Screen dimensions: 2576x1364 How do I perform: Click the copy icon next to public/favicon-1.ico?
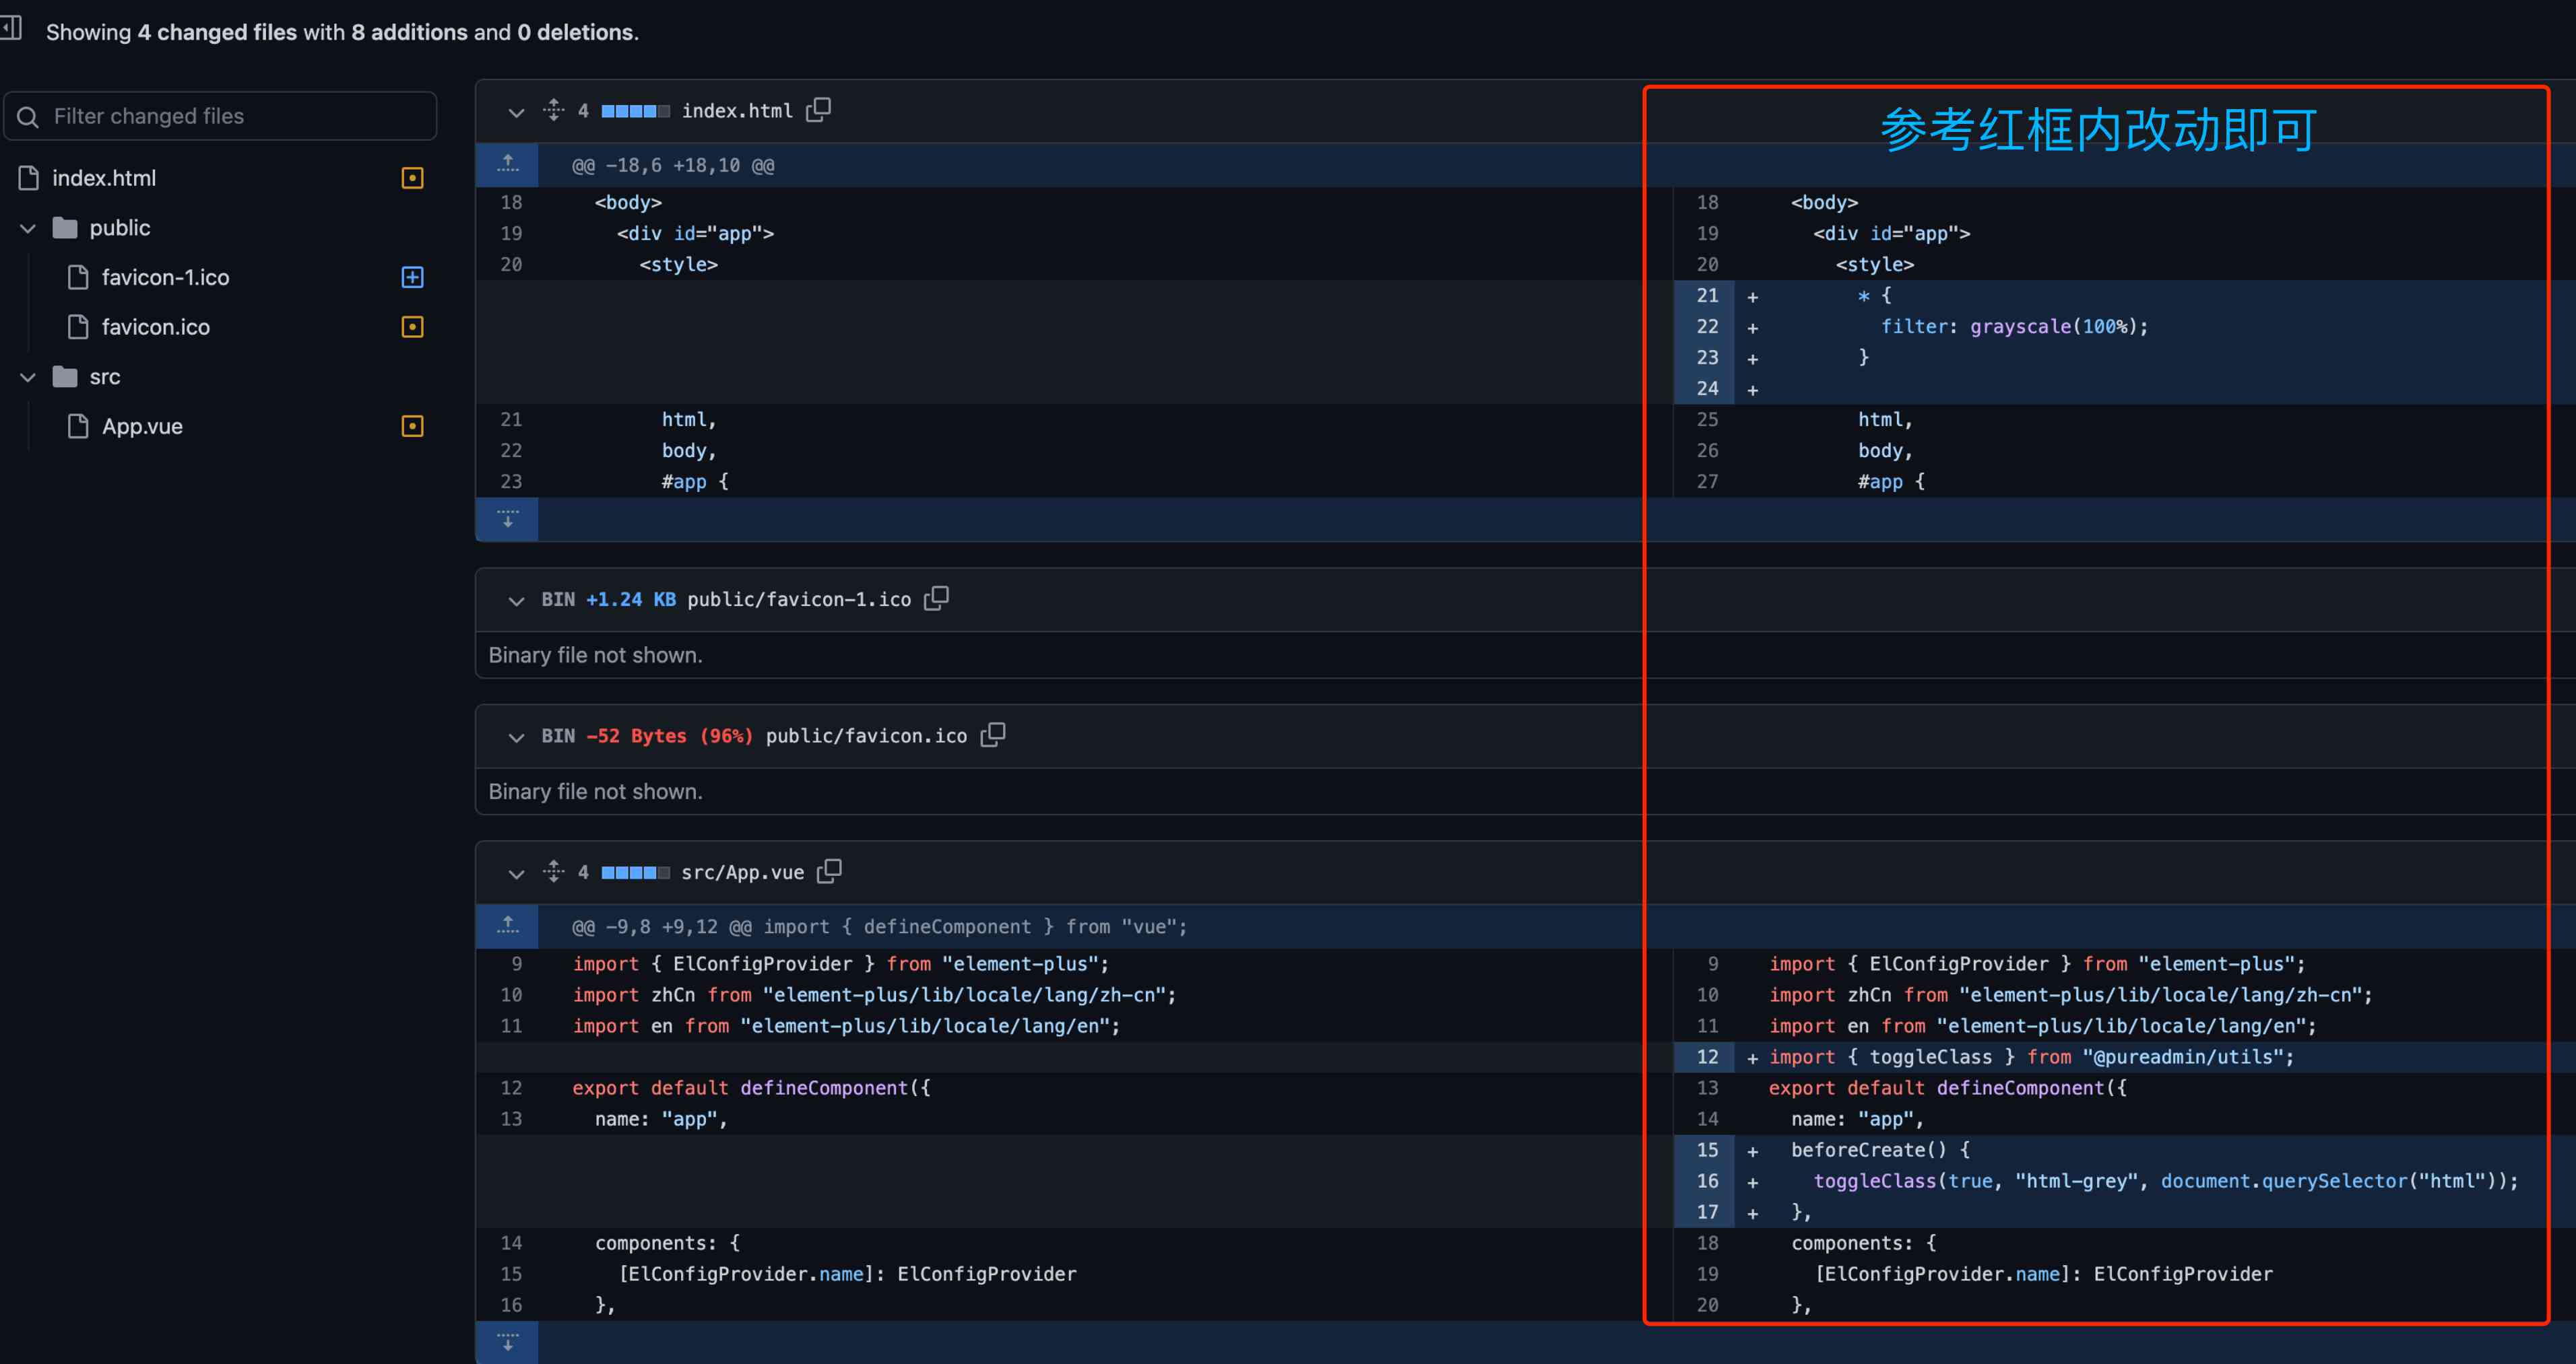(940, 598)
